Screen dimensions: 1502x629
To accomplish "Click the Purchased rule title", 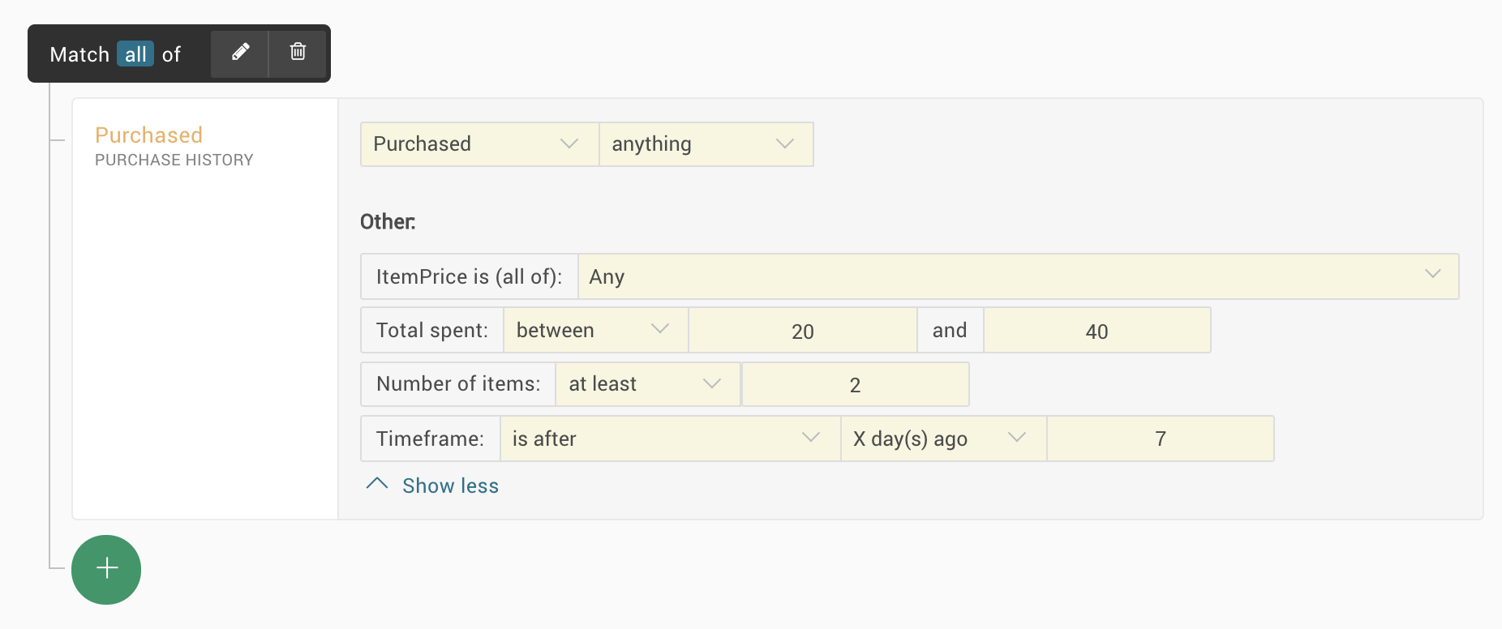I will pos(149,135).
